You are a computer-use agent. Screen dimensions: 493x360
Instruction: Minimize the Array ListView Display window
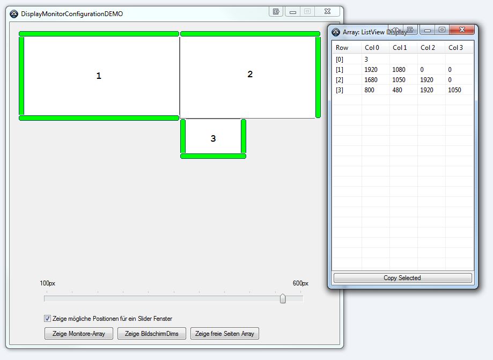coord(428,30)
